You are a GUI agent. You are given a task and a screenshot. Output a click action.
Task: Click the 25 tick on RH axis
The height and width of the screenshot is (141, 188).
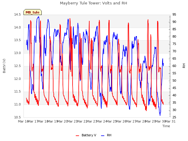pyautogui.click(x=174, y=117)
